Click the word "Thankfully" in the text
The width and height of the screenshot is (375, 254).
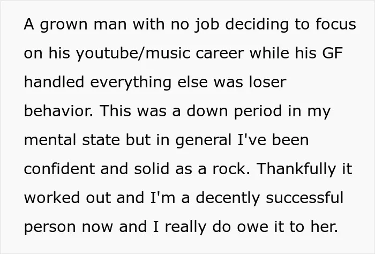click(x=297, y=169)
